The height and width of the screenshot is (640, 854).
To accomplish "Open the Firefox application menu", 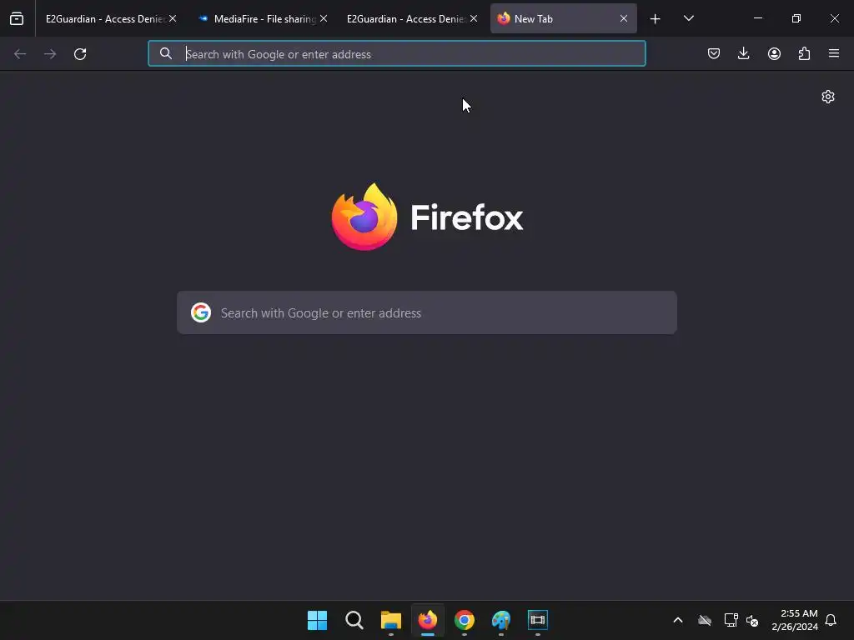I will [x=834, y=53].
